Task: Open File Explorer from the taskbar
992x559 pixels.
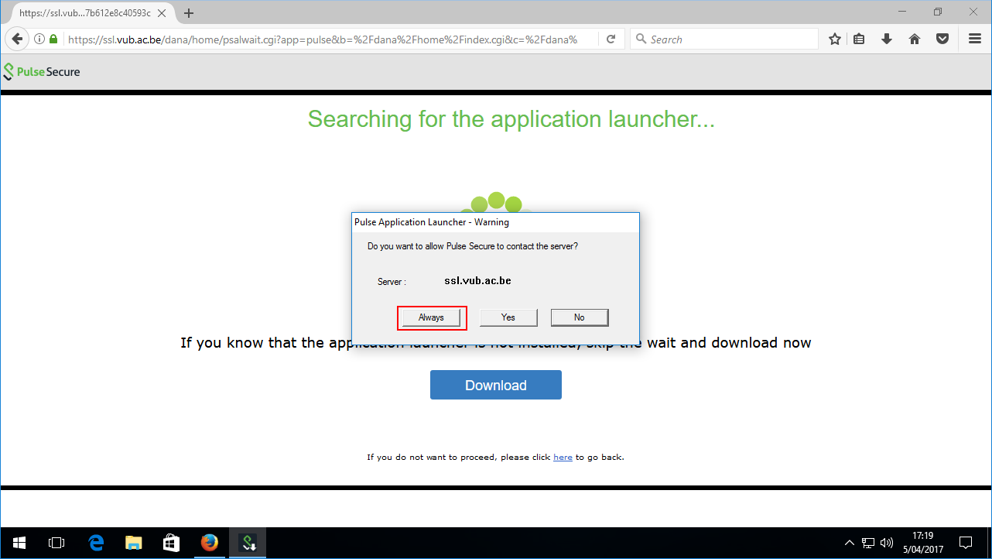Action: [x=134, y=543]
